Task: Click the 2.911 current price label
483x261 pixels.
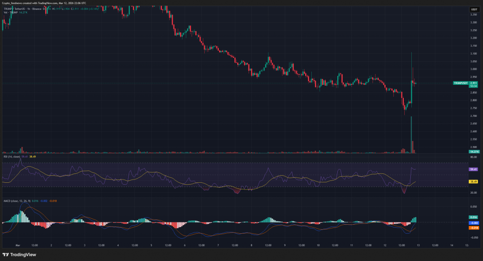Action: (474, 83)
